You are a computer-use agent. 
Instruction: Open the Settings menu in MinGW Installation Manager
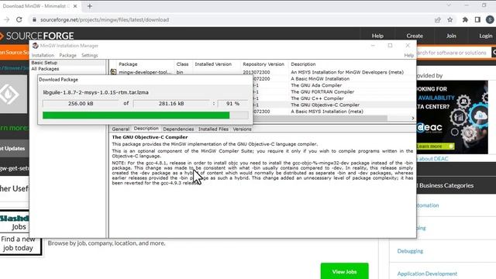(90, 55)
